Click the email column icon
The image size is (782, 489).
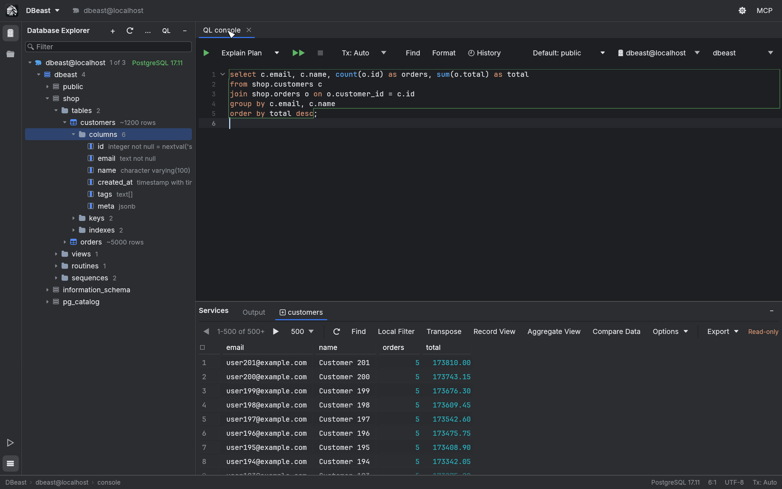[x=91, y=158]
